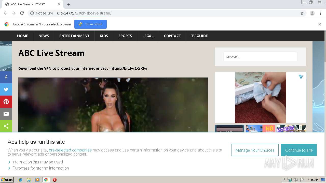Viewport: 326px width, 183px height.
Task: Select Chrome icon in taskbar
Action: [x=46, y=180]
